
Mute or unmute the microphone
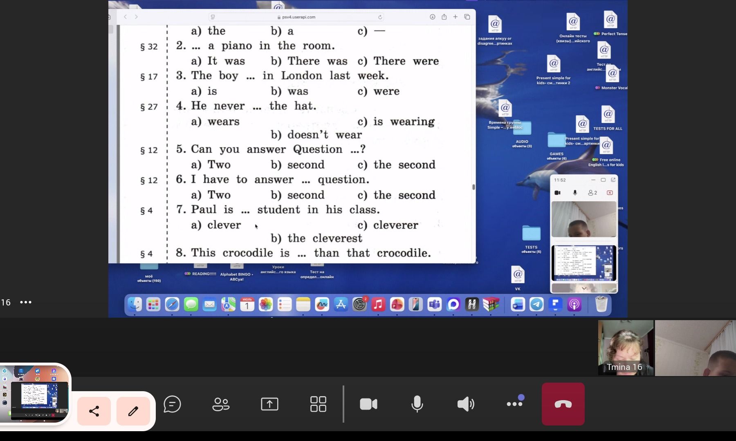(x=417, y=404)
